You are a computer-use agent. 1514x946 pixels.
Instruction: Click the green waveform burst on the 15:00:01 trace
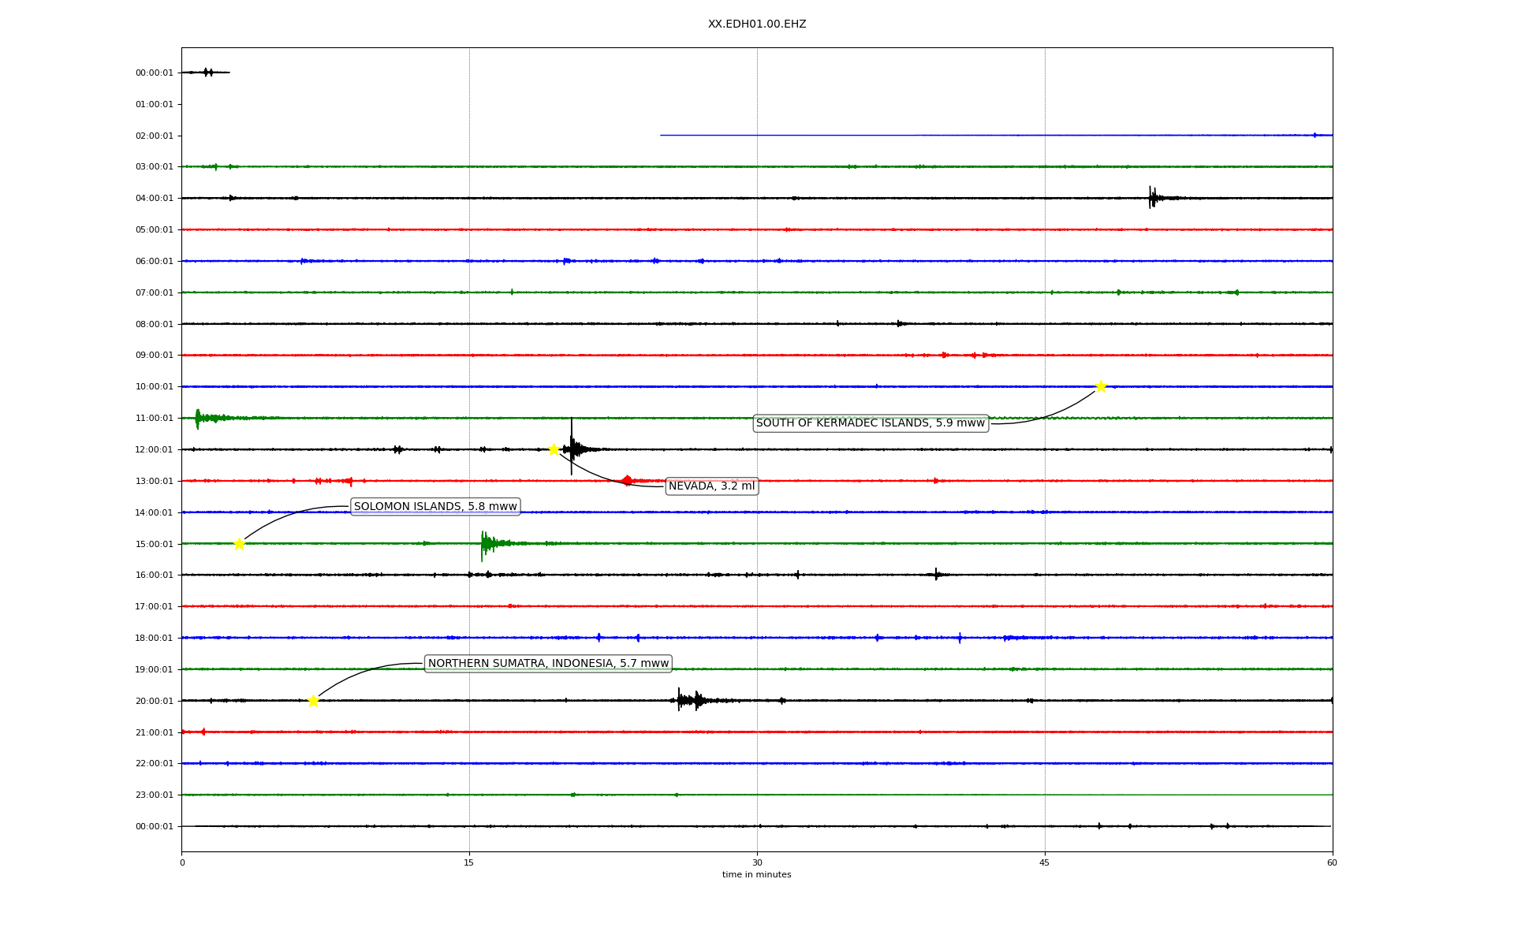(485, 543)
